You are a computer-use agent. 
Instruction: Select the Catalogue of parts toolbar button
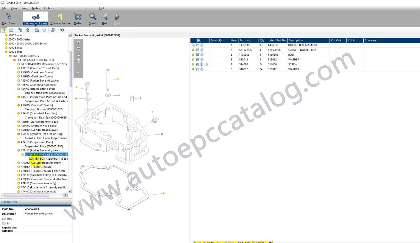click(35, 19)
